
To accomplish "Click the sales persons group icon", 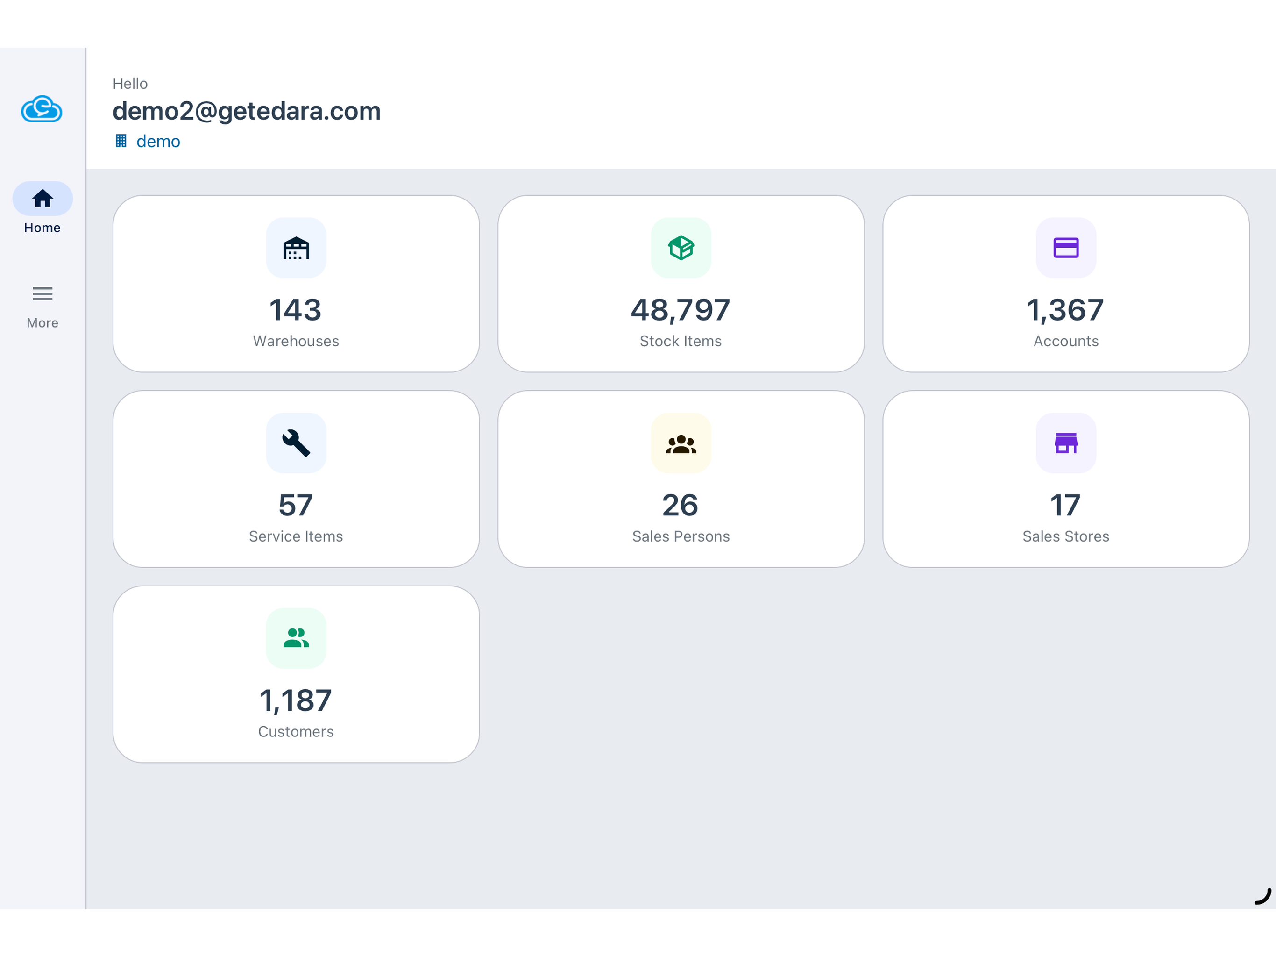I will coord(681,443).
